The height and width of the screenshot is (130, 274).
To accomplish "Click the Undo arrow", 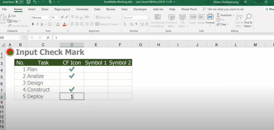I will 35,2.
